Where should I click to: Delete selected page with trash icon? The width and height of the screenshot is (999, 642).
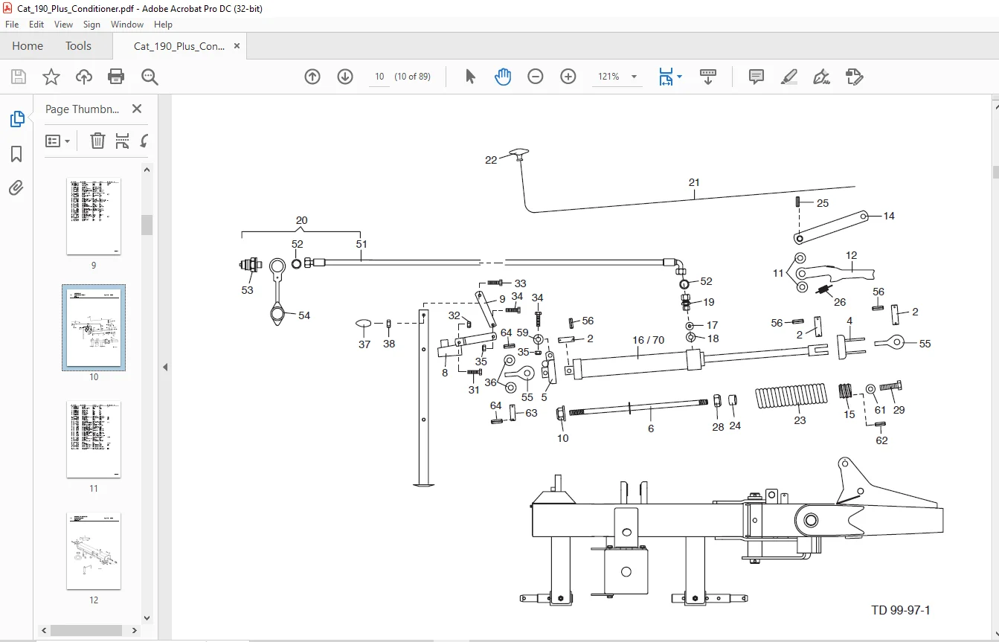tap(97, 141)
